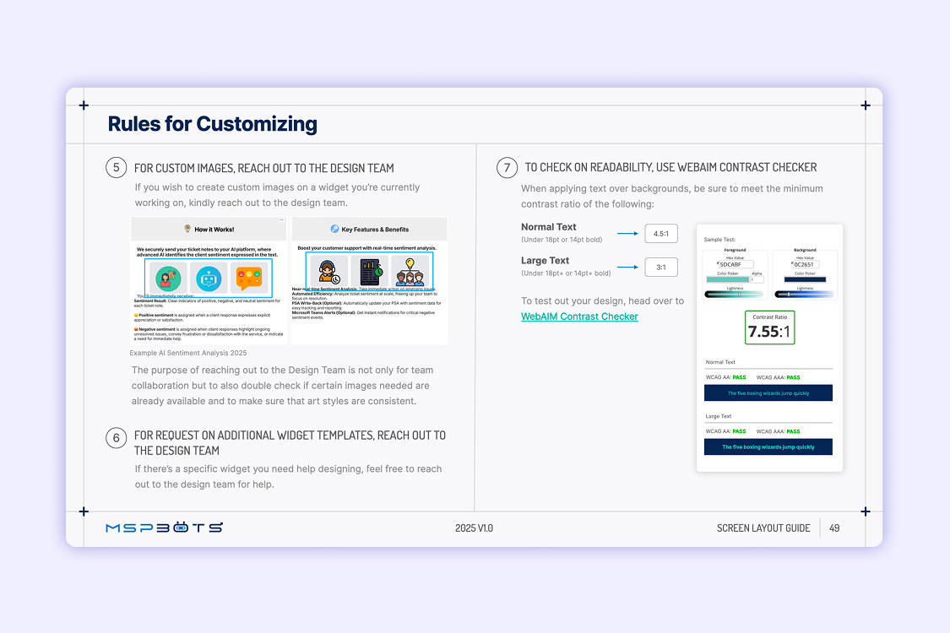
Task: Click the Automated Efficiency line
Action: [365, 295]
